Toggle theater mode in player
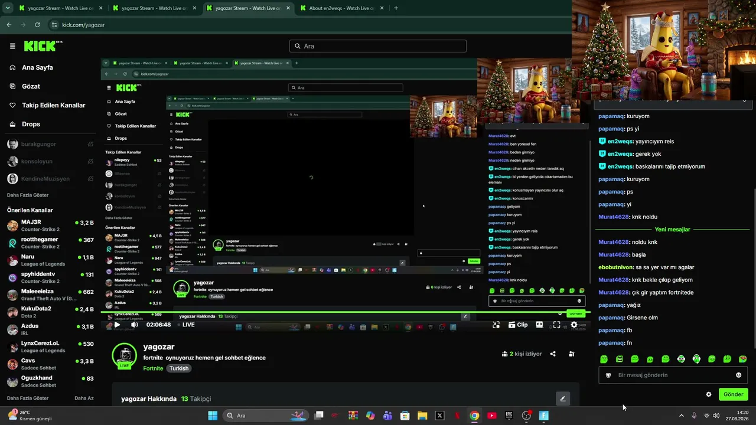The height and width of the screenshot is (425, 756). pyautogui.click(x=539, y=325)
